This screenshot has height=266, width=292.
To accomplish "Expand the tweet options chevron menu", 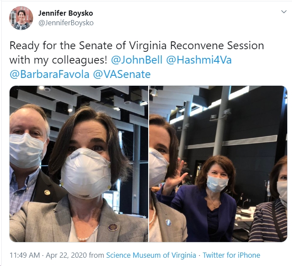I will [284, 12].
